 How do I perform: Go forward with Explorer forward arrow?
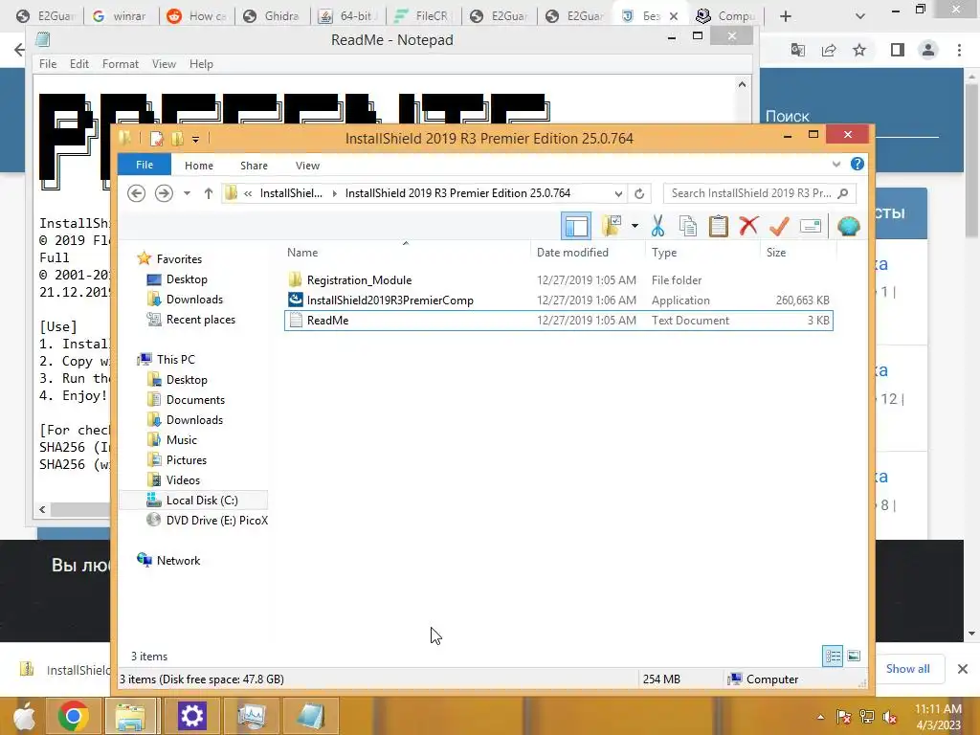coord(164,193)
